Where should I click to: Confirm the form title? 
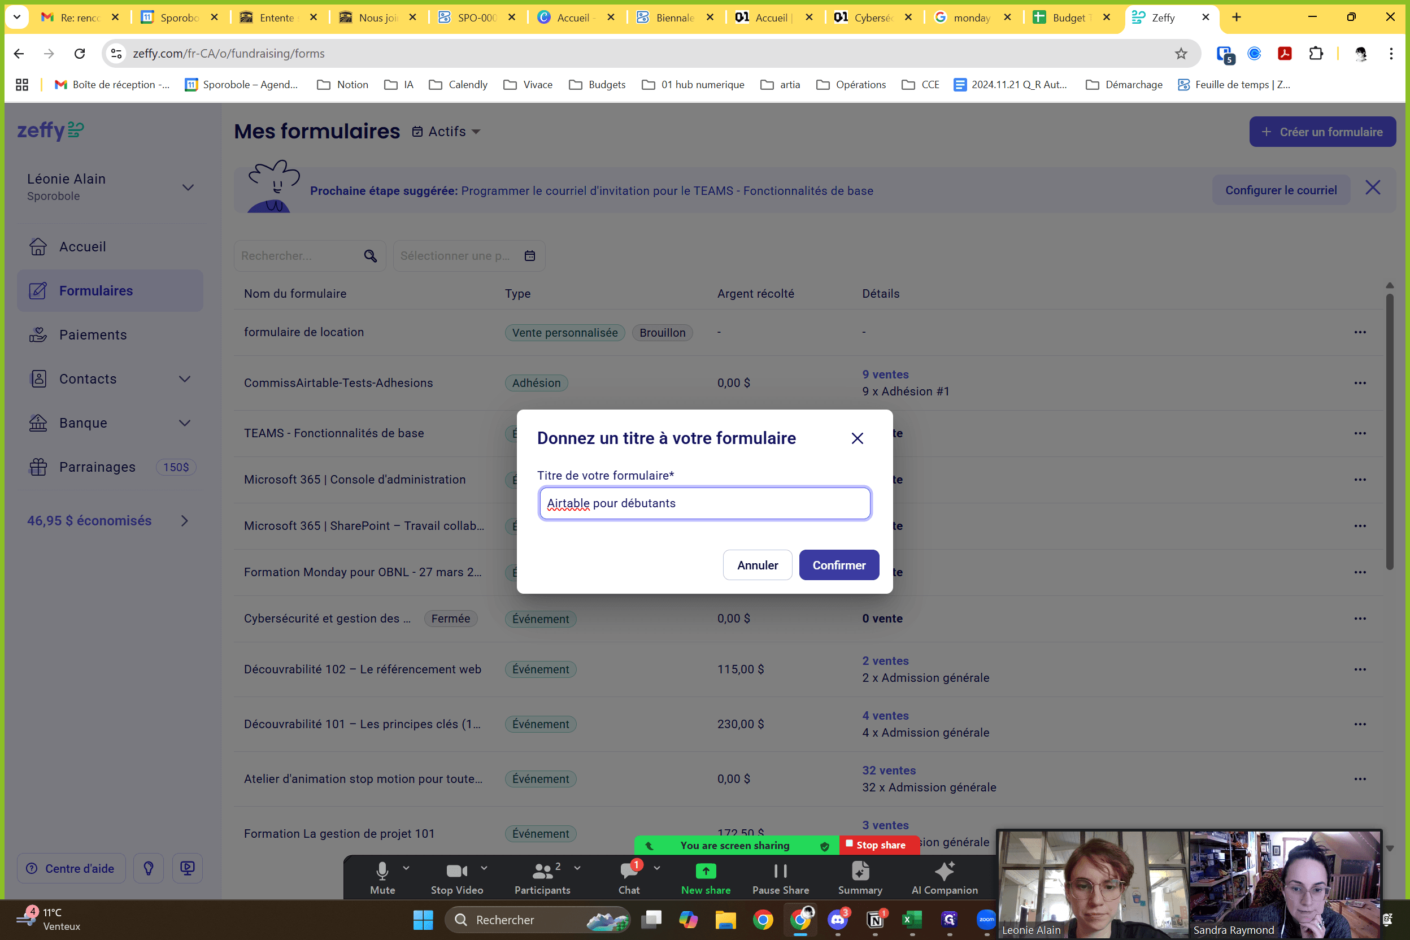point(839,565)
